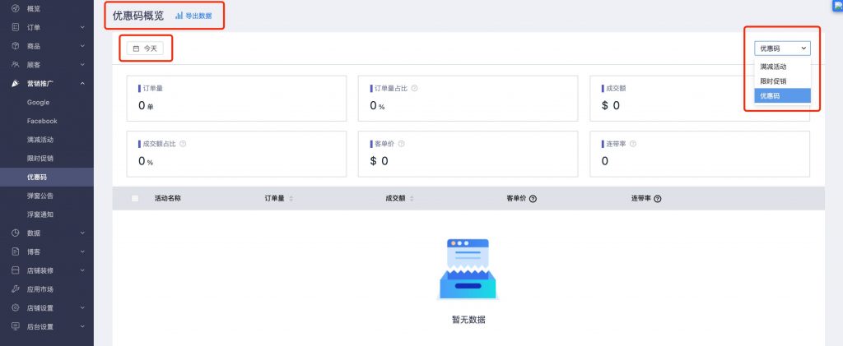843x346 pixels.
Task: Open the 优惠码 dropdown selector
Action: point(782,48)
